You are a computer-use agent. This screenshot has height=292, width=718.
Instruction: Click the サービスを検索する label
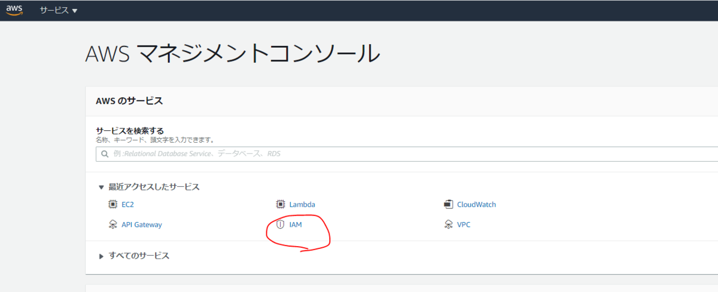point(130,130)
